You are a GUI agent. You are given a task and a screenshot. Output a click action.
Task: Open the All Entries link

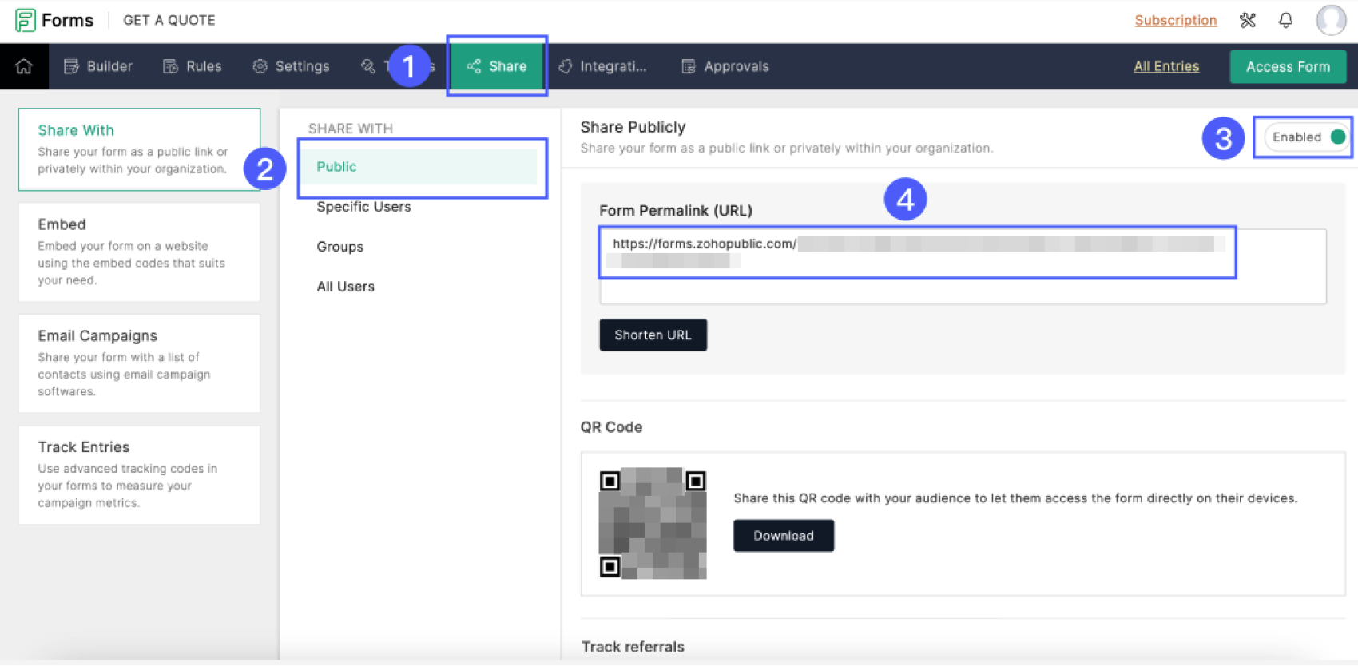click(x=1165, y=66)
